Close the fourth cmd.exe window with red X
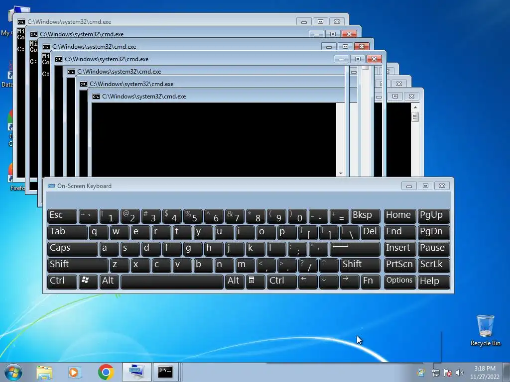Screen dimensions: 510x382 point(374,59)
